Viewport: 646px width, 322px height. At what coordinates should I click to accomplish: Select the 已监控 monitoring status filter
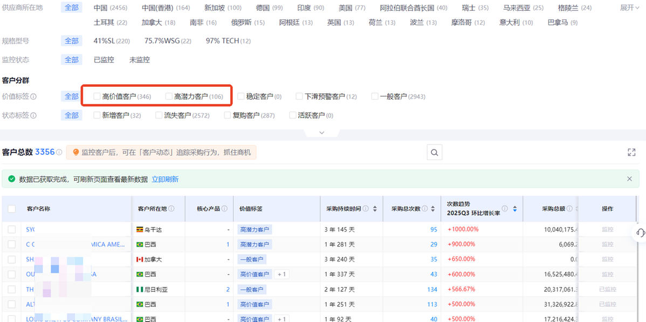click(104, 60)
